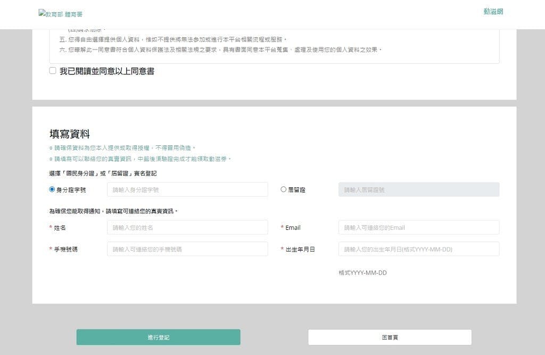Open the 動滋網 link in header
The image size is (545, 355).
493,12
